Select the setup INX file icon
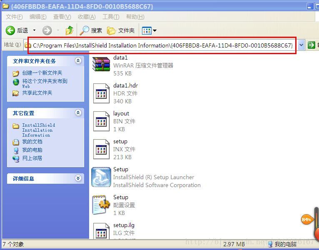 click(101, 149)
